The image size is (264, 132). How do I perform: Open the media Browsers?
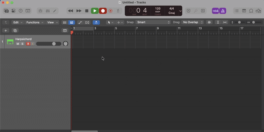point(258,11)
